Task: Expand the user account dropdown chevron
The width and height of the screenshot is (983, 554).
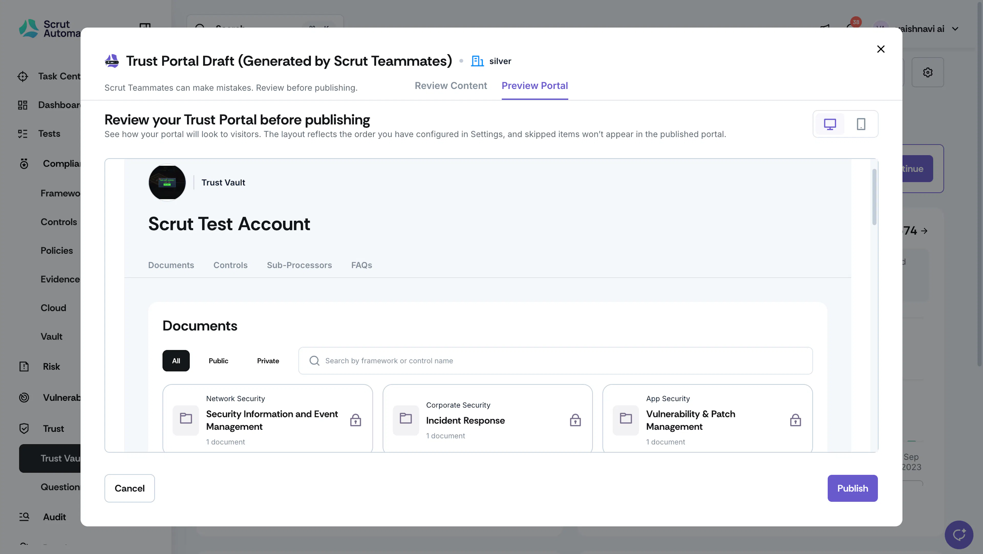Action: click(x=955, y=29)
